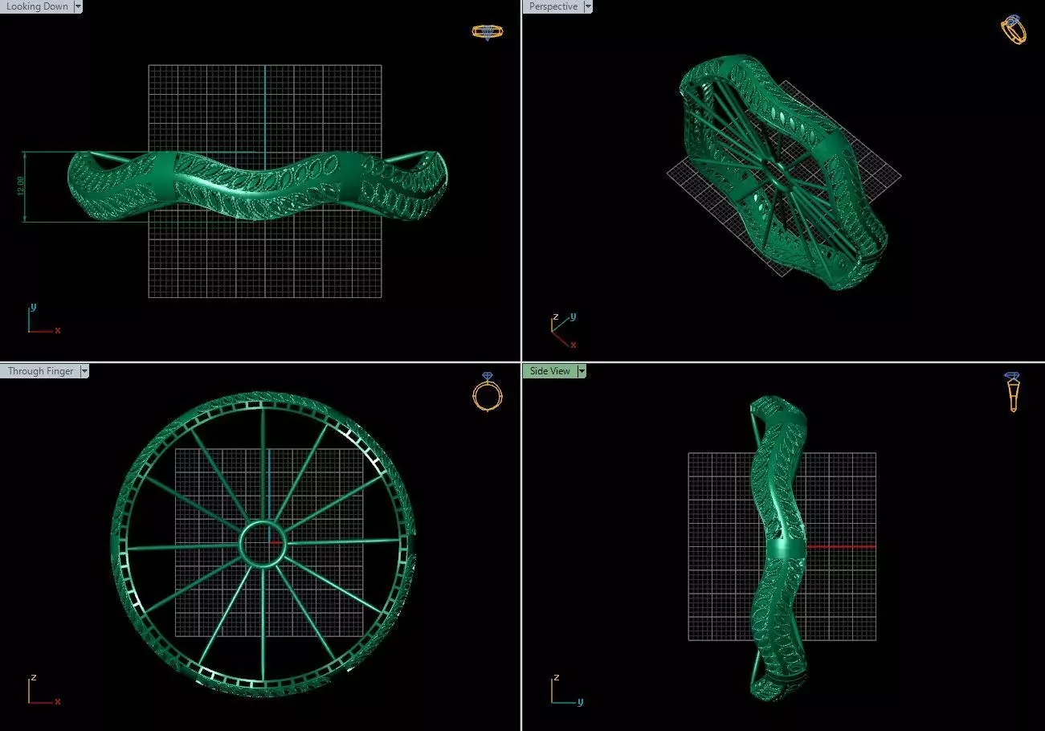The width and height of the screenshot is (1045, 731).
Task: Click the angled ring icon in Perspective view
Action: pos(1014,29)
